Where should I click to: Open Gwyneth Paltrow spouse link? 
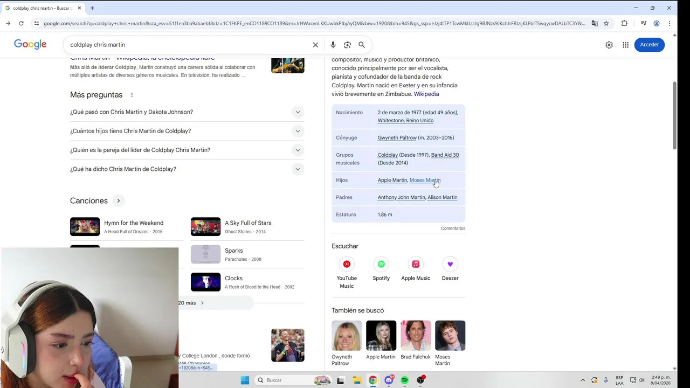(x=397, y=137)
